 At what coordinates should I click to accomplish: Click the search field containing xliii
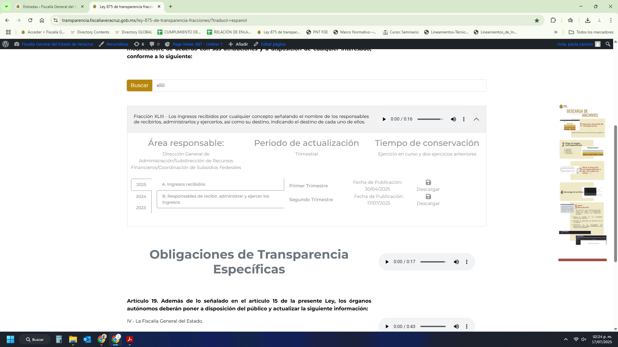coord(319,85)
